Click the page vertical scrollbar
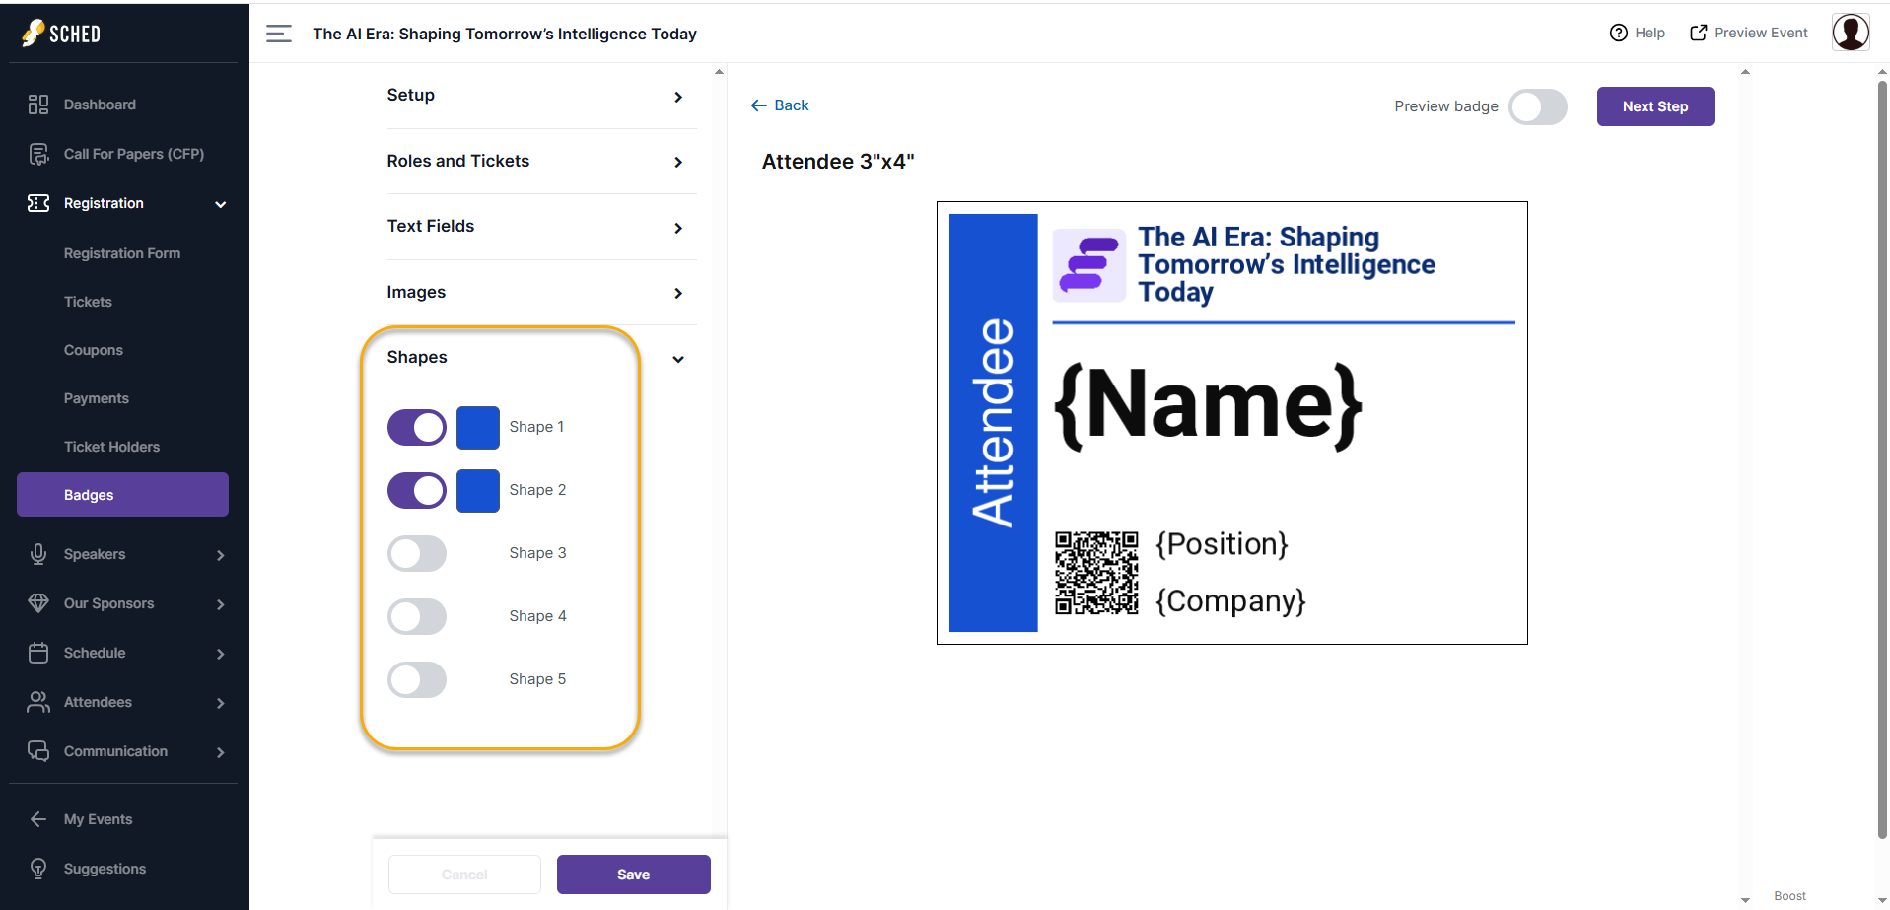This screenshot has width=1890, height=910. tap(1882, 458)
